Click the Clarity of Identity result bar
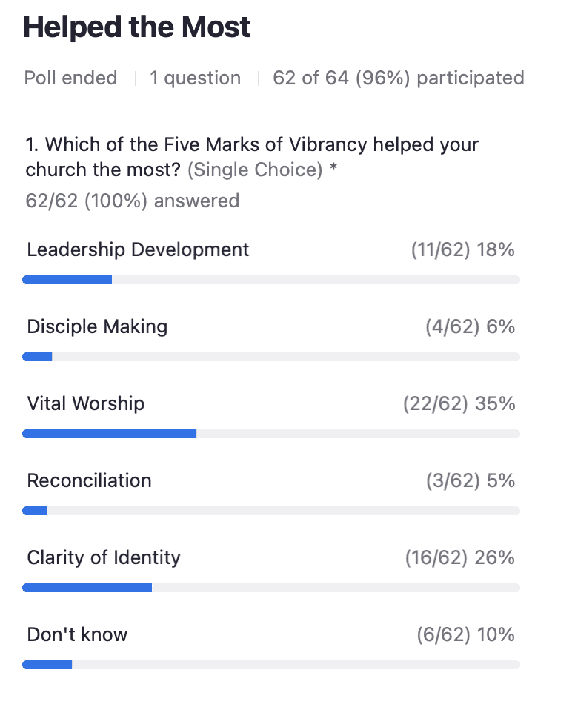Viewport: 575px width, 718px height. coord(271,588)
